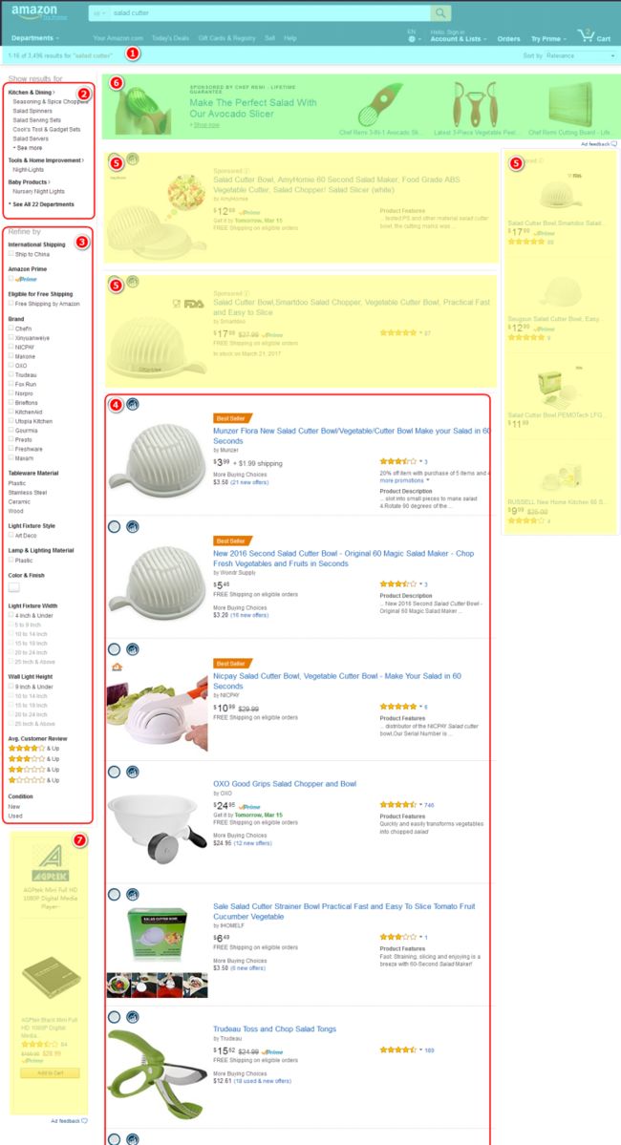
Task: Click blue badge icon beside Munzer Flora listing
Action: coord(132,404)
